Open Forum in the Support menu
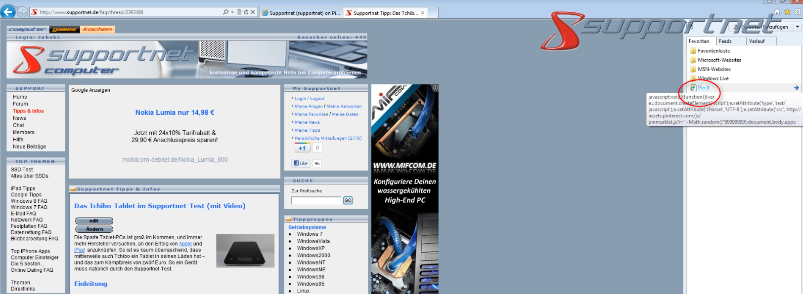Viewport: 803px width, 294px height. click(x=20, y=104)
